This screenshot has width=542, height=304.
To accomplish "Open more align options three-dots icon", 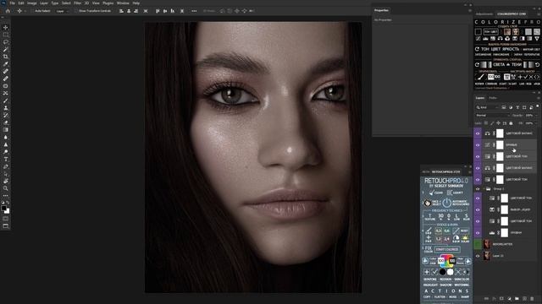I will (x=194, y=11).
